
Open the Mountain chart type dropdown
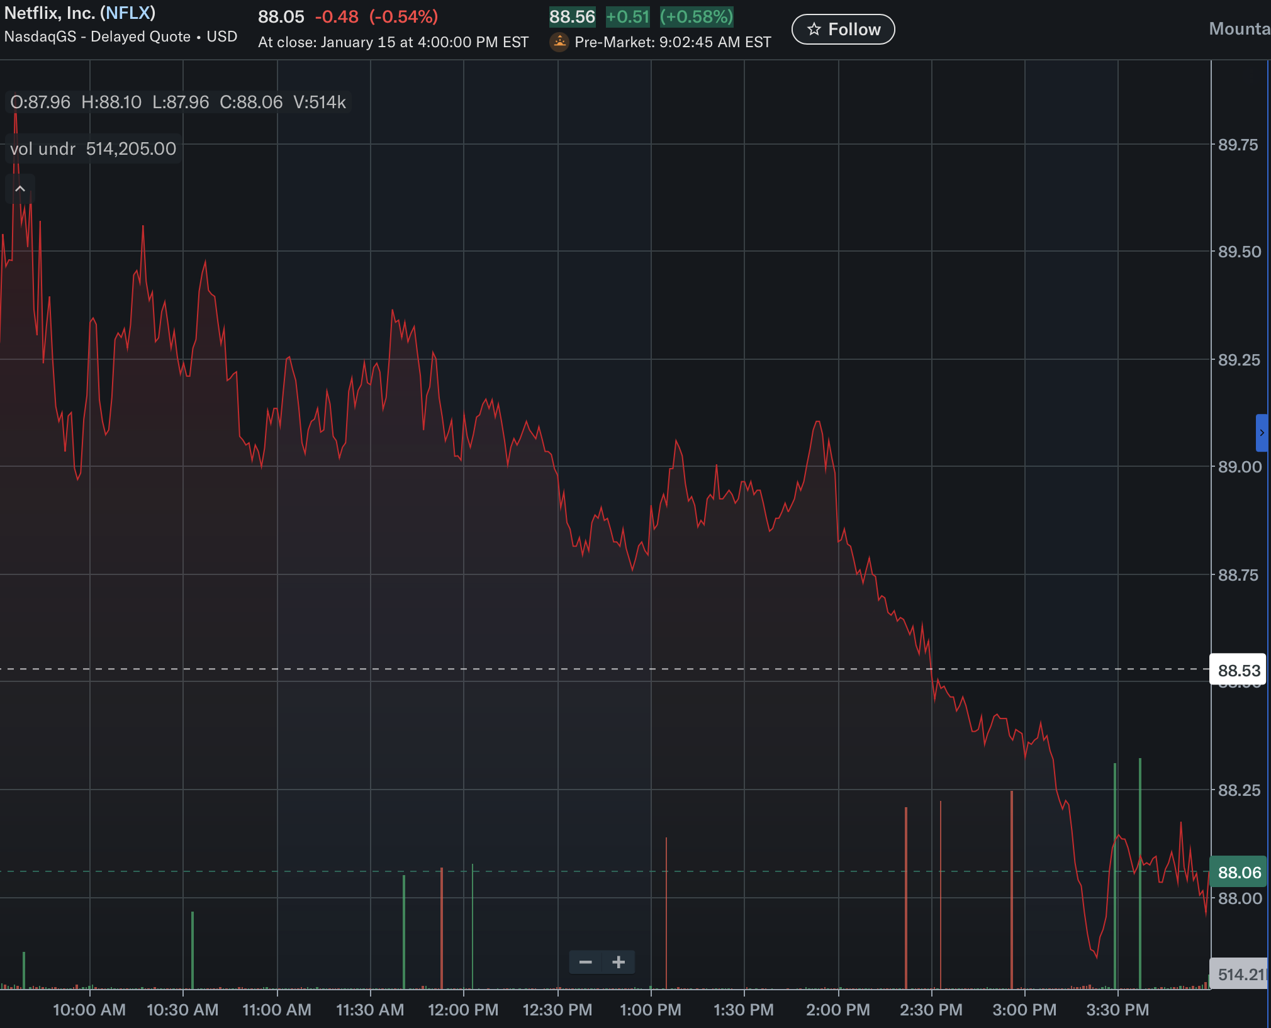click(1238, 29)
